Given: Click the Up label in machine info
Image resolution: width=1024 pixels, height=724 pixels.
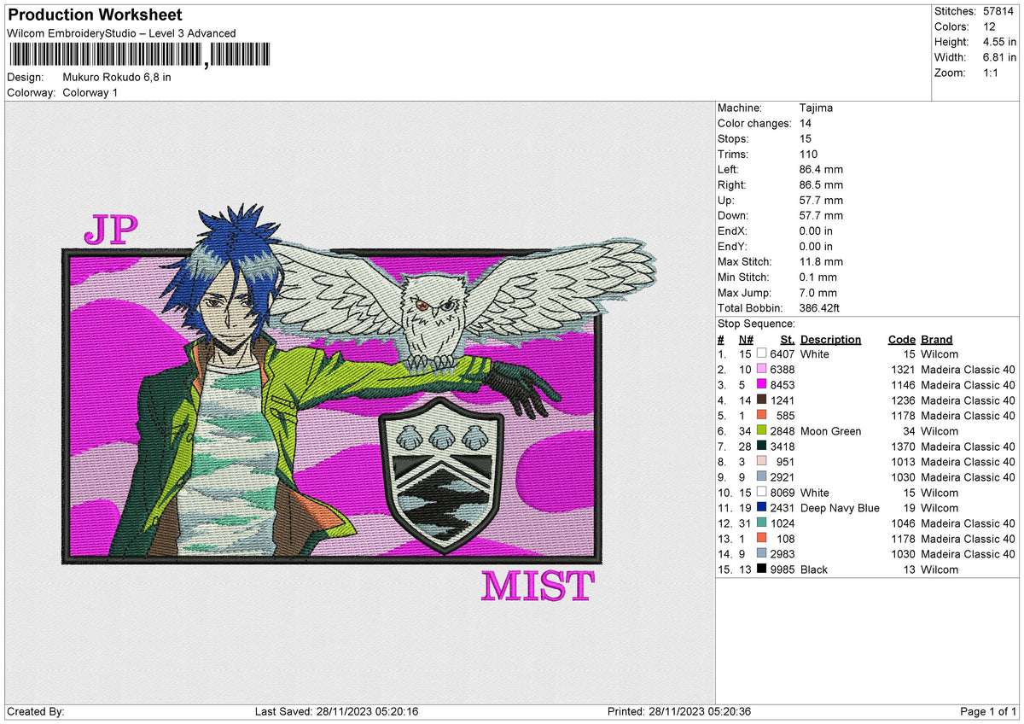Looking at the screenshot, I should point(726,201).
